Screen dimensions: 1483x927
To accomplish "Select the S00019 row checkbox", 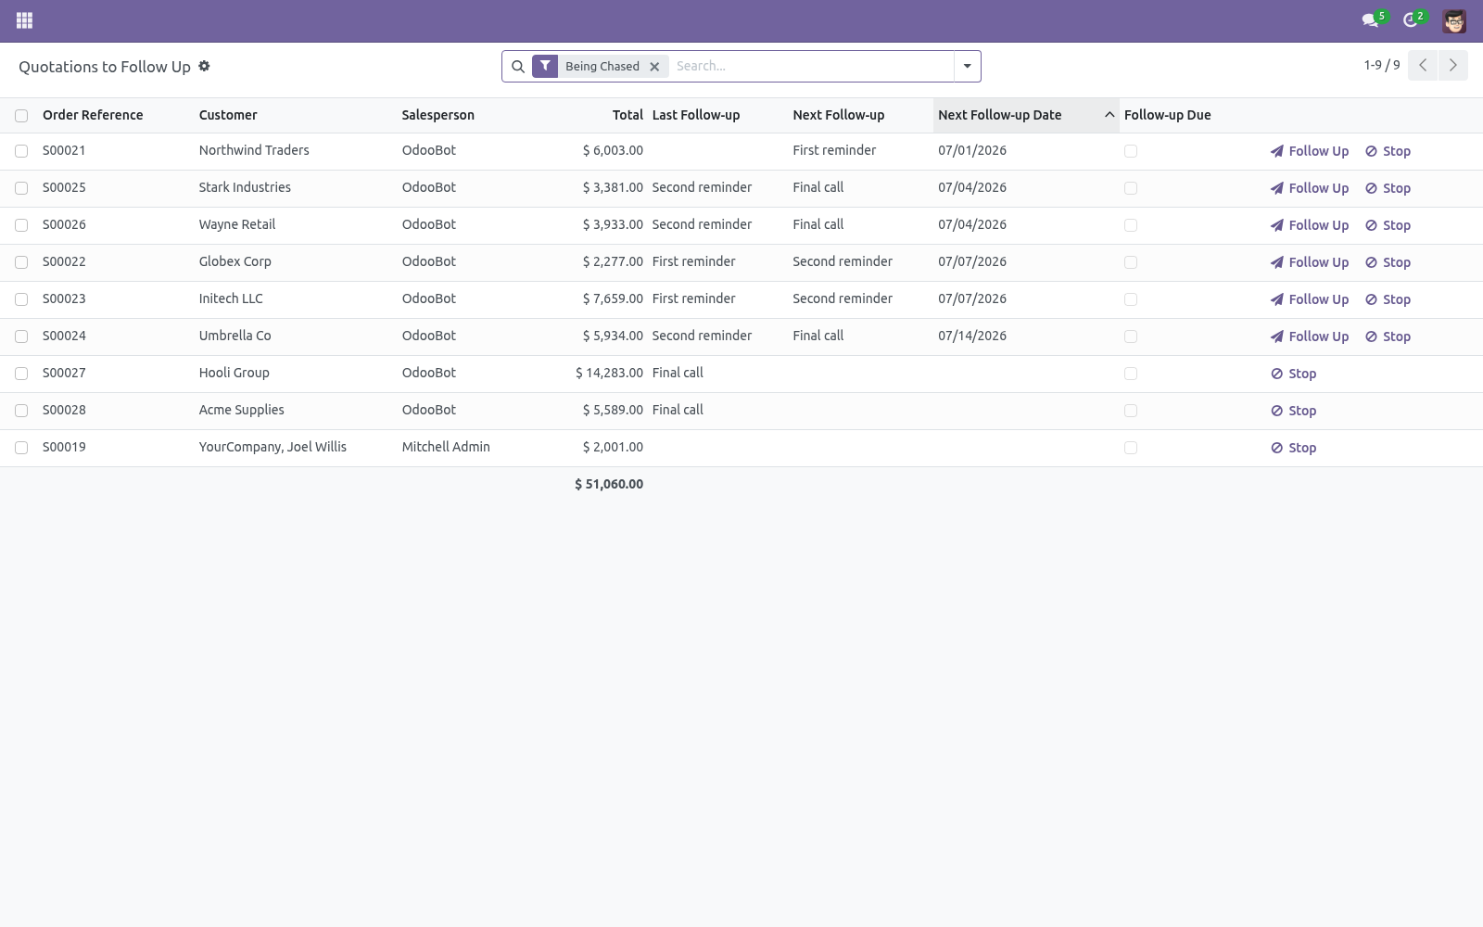I will pyautogui.click(x=21, y=448).
